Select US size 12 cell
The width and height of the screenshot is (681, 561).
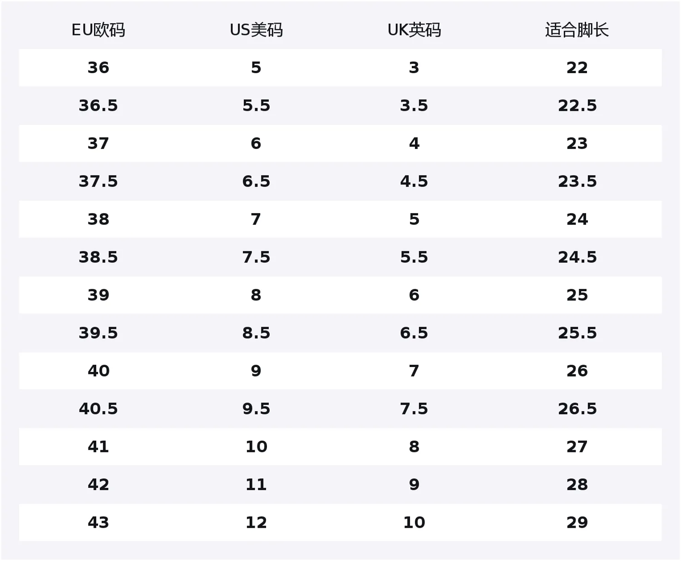click(x=256, y=522)
